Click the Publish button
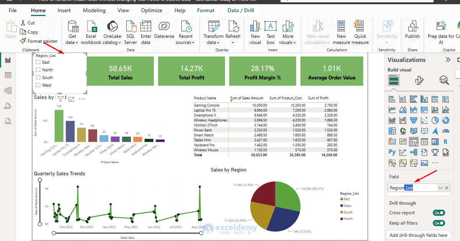The image size is (460, 241). point(413,30)
